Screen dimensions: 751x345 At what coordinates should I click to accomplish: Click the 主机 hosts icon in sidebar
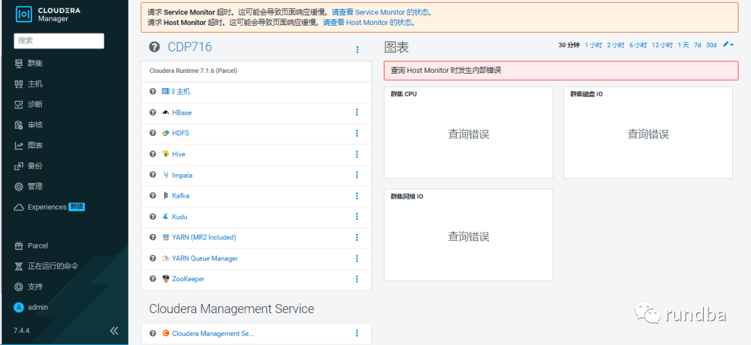19,84
